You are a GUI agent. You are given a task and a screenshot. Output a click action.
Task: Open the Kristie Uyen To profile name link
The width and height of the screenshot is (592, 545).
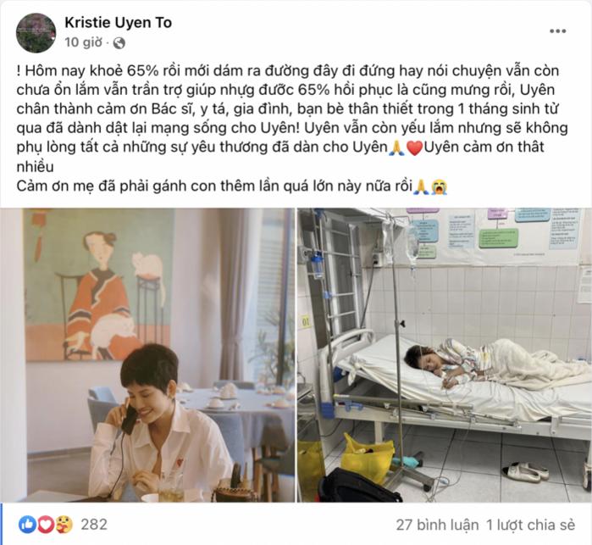[x=119, y=23]
